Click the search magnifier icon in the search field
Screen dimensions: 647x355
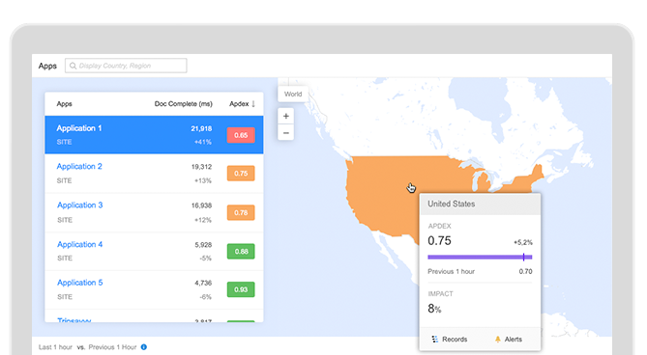click(x=73, y=66)
